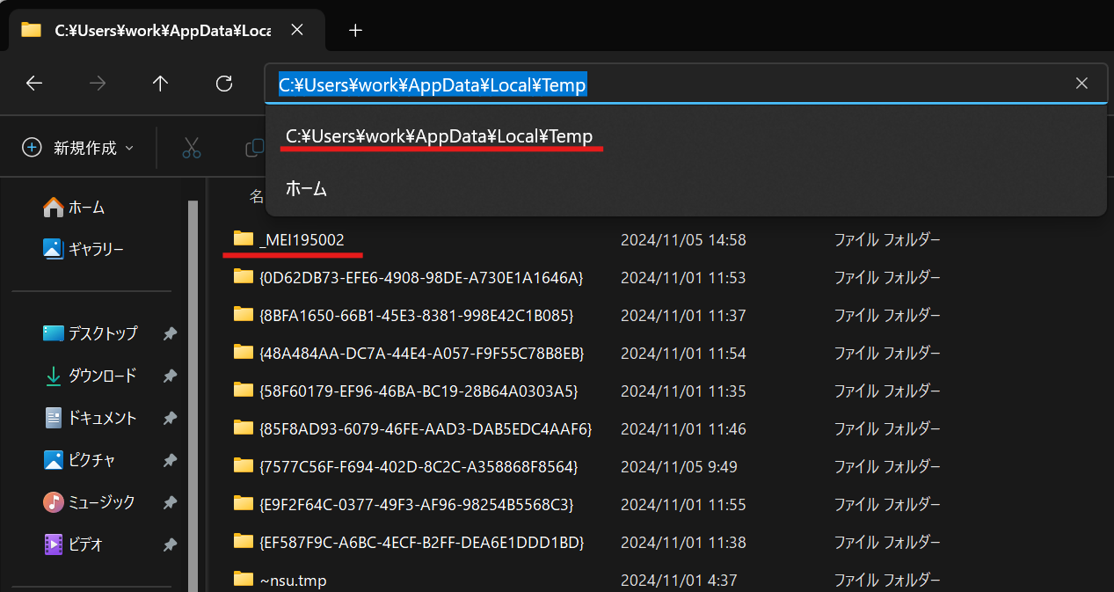Viewport: 1114px width, 592px height.
Task: Select the _MEI195002 folder
Action: pyautogui.click(x=302, y=239)
